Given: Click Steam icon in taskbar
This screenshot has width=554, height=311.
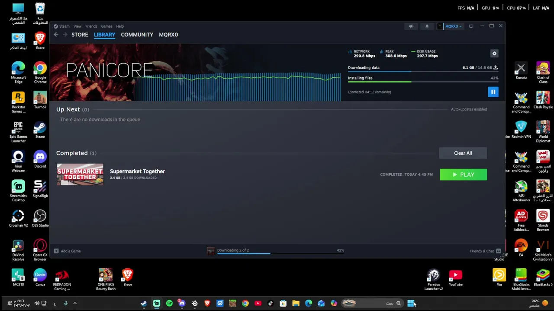Looking at the screenshot, I should 144,303.
